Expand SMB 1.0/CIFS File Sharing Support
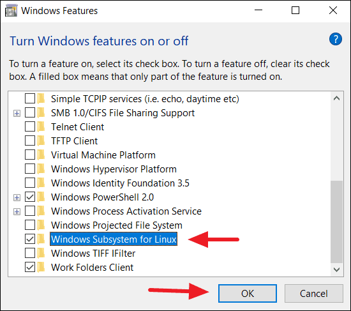This screenshot has width=351, height=311. click(17, 113)
